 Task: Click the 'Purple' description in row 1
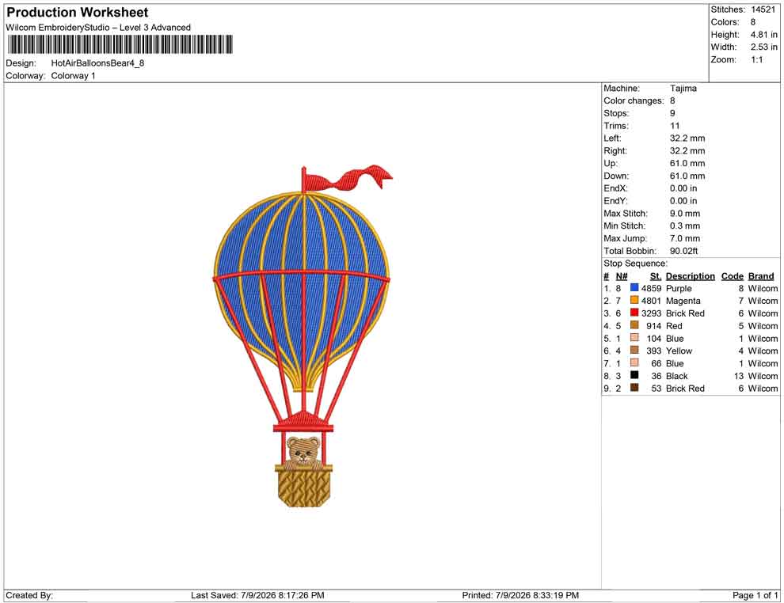(x=679, y=289)
